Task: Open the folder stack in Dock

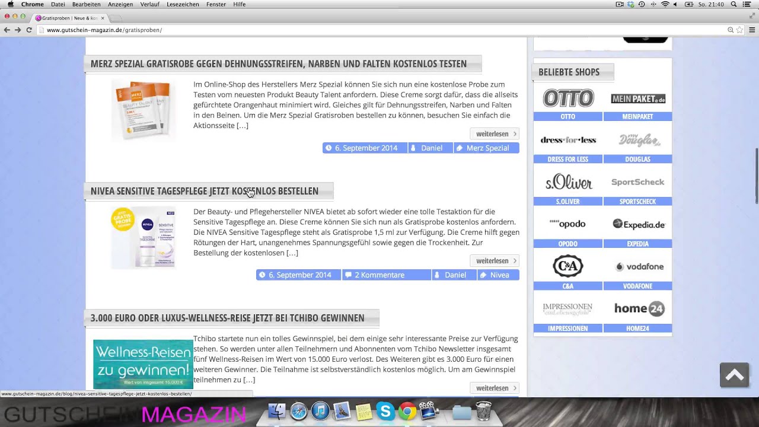Action: tap(461, 412)
